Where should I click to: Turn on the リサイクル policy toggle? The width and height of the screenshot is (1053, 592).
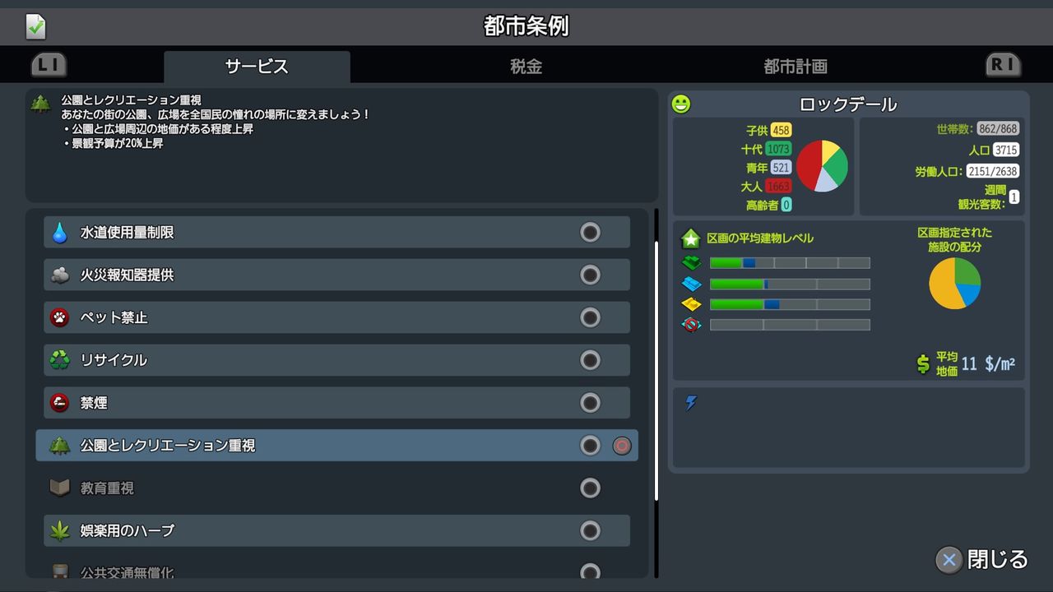[x=591, y=360]
